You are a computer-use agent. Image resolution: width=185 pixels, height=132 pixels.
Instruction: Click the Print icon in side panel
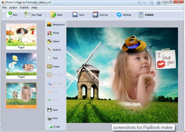pyautogui.click(x=50, y=118)
